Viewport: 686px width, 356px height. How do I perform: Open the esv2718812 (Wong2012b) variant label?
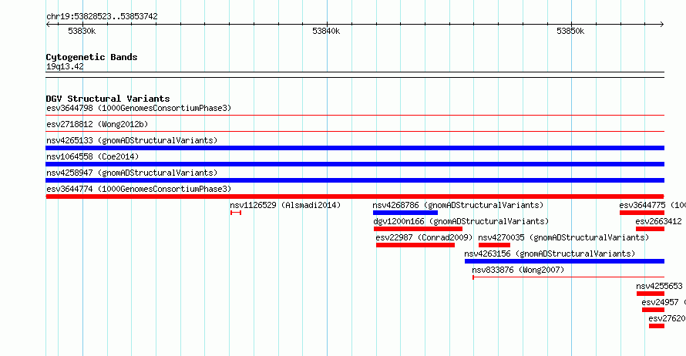[97, 124]
